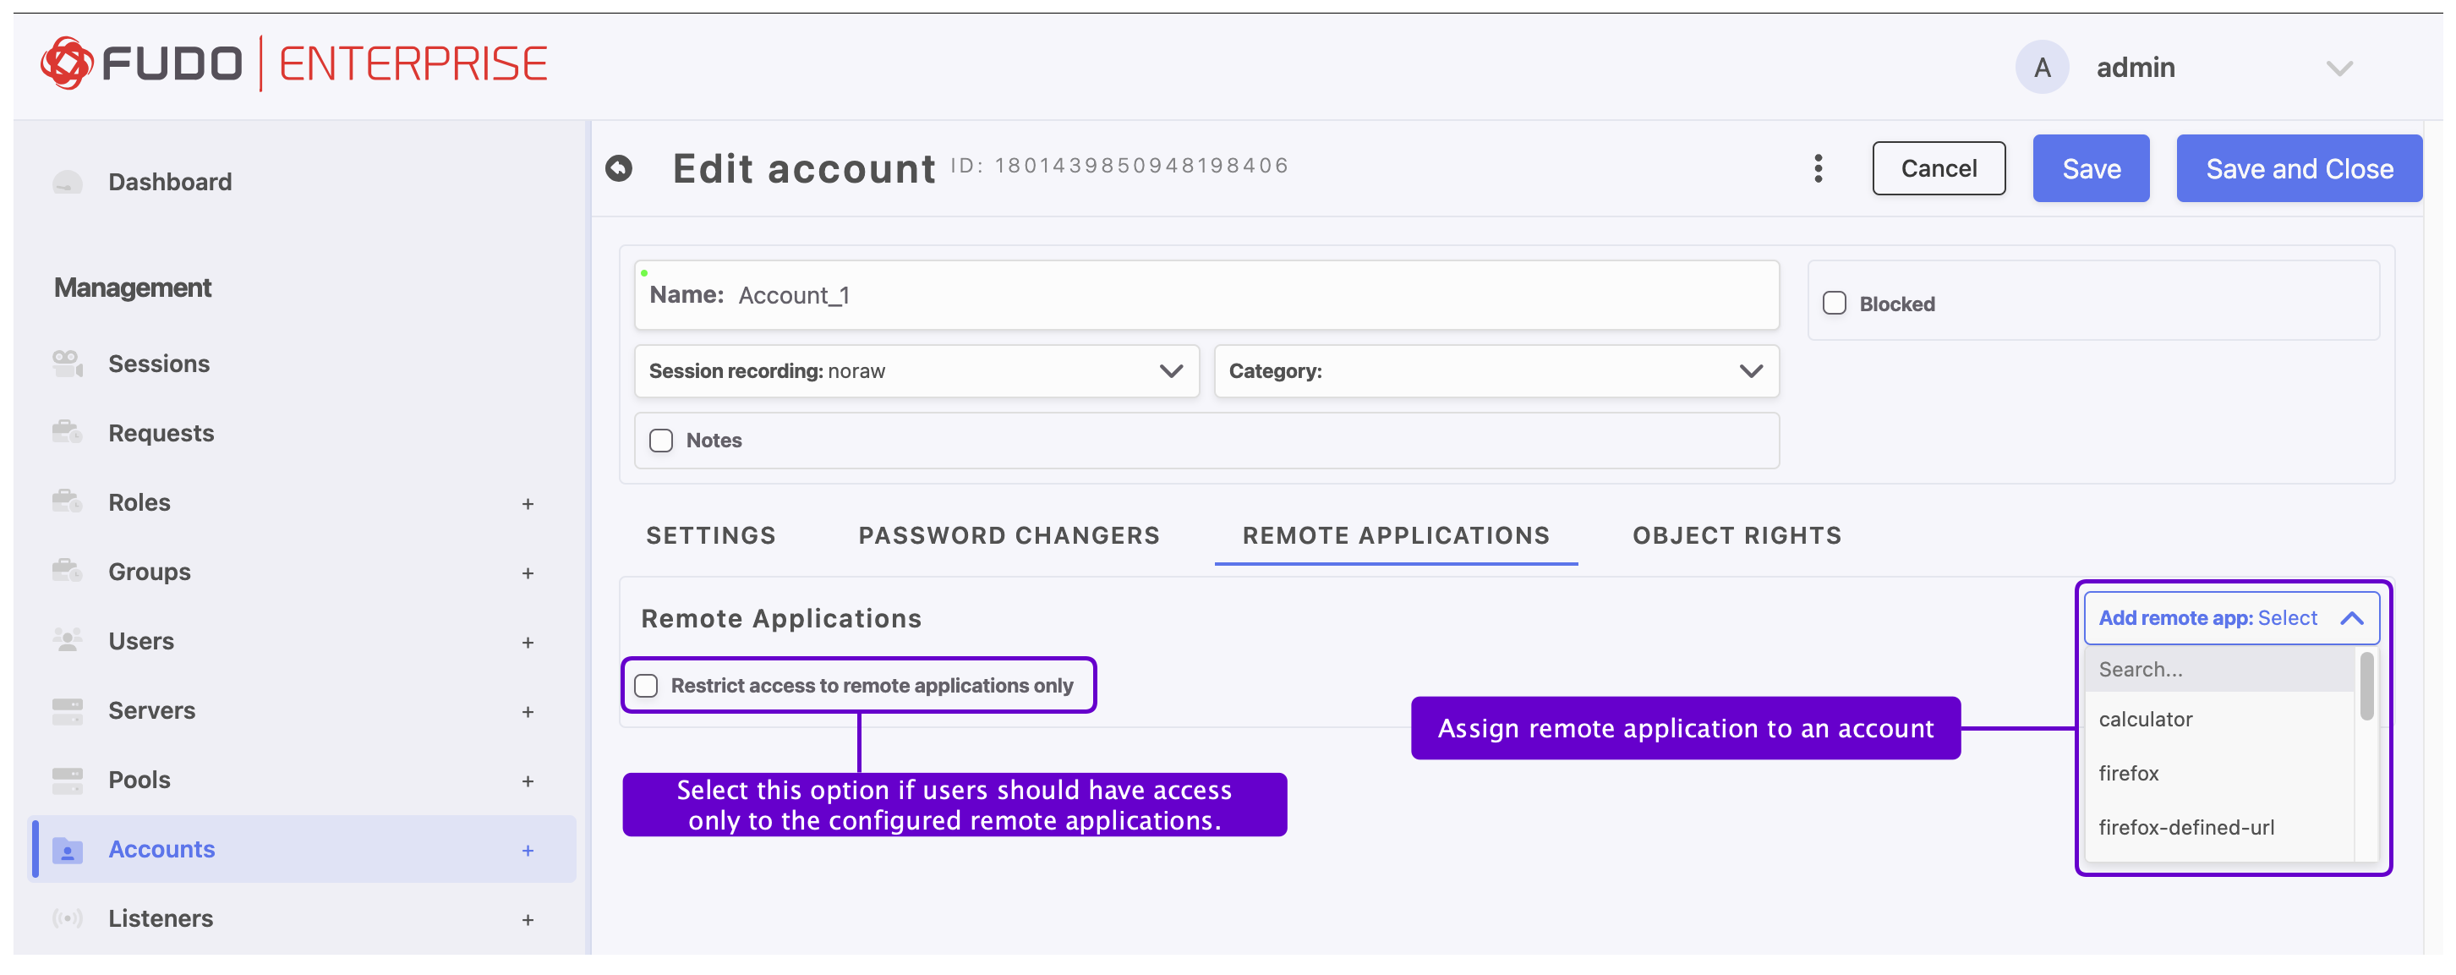This screenshot has width=2456, height=975.
Task: Click the back arrow icon beside Edit account
Action: click(619, 169)
